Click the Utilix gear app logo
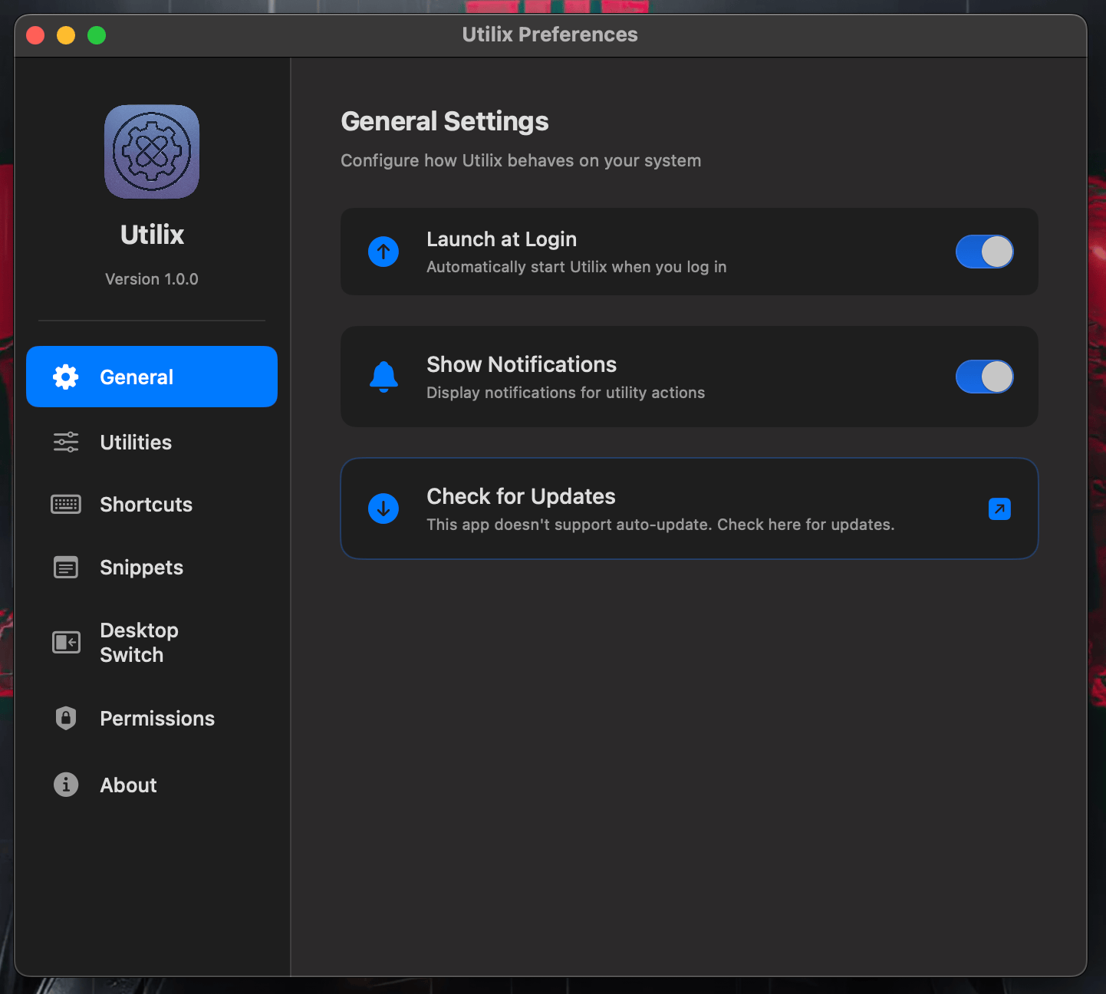The image size is (1106, 994). pyautogui.click(x=152, y=152)
